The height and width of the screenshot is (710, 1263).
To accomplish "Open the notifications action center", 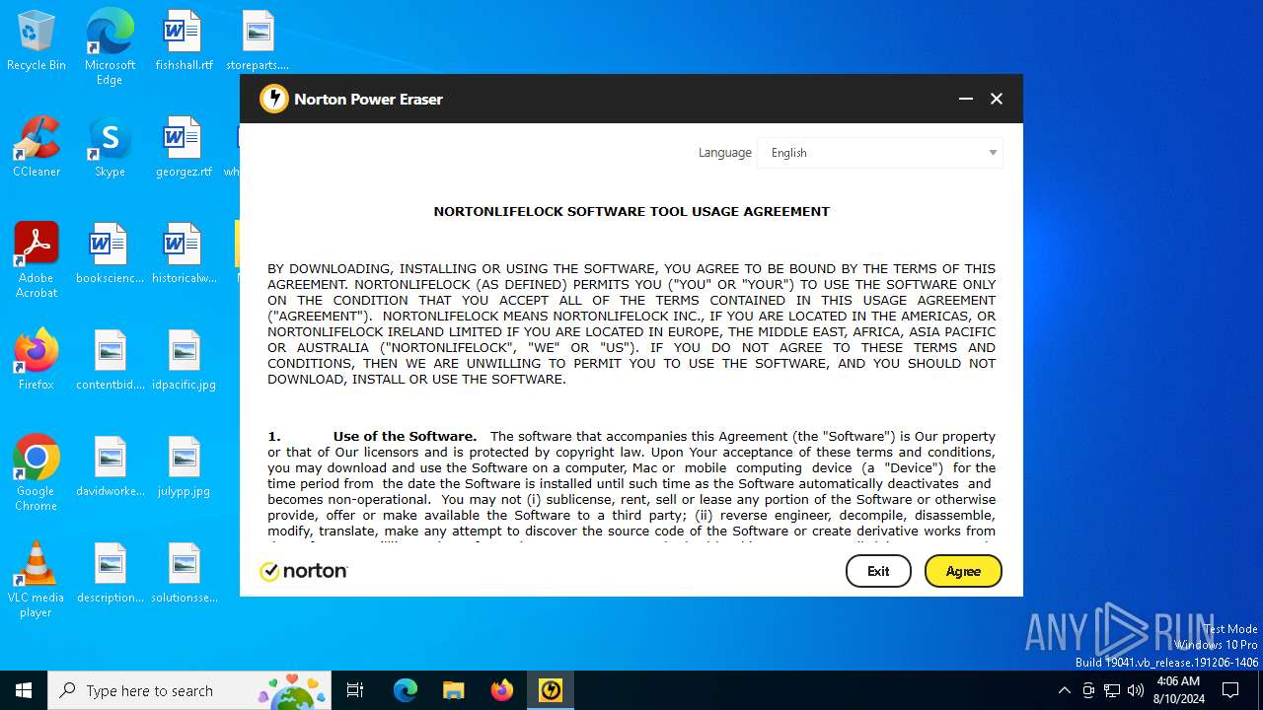I will pos(1230,690).
